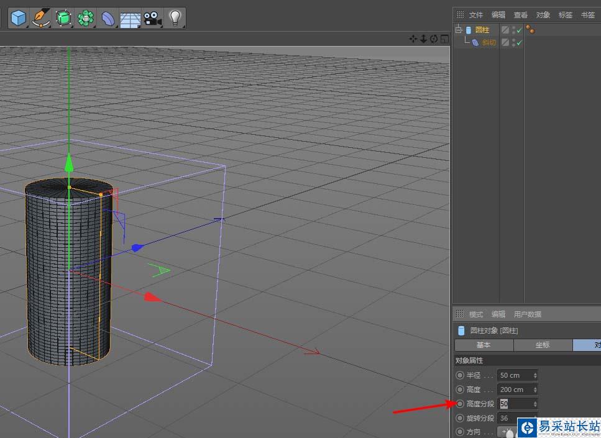Click the floor environment icon
Viewport: 601px width, 438px height.
(130, 18)
